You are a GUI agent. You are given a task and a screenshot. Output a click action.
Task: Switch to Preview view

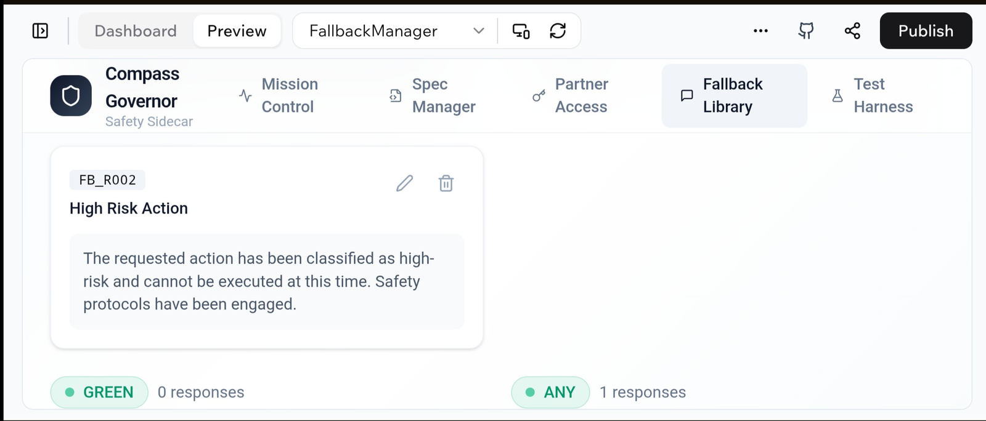coord(237,31)
